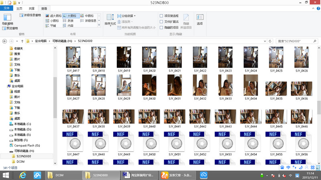This screenshot has width=321, height=180.
Task: Select medium icons (中图标) layout
Action: click(87, 16)
